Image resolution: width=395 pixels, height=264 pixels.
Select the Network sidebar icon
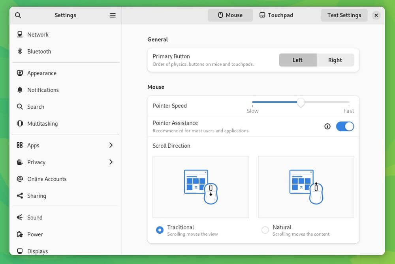[x=20, y=34]
